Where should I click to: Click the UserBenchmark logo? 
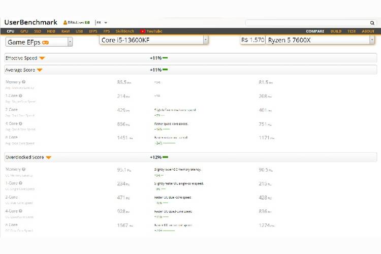tap(30, 22)
